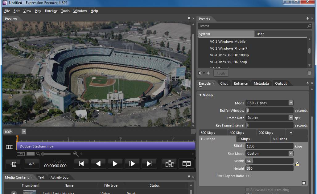
Task: Click the timeline zoom-in magnifier icon
Action: (x=76, y=154)
